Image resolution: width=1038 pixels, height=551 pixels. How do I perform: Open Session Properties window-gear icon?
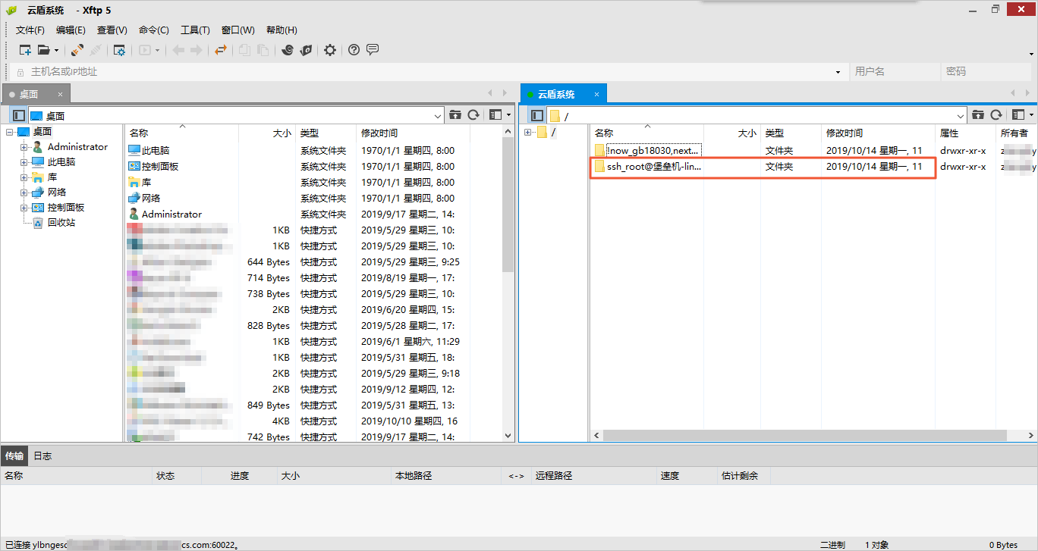[x=119, y=50]
